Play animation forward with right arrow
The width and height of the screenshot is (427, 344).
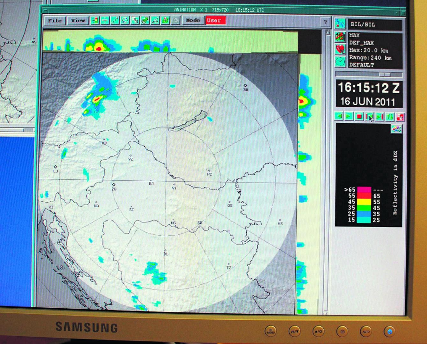pos(349,116)
